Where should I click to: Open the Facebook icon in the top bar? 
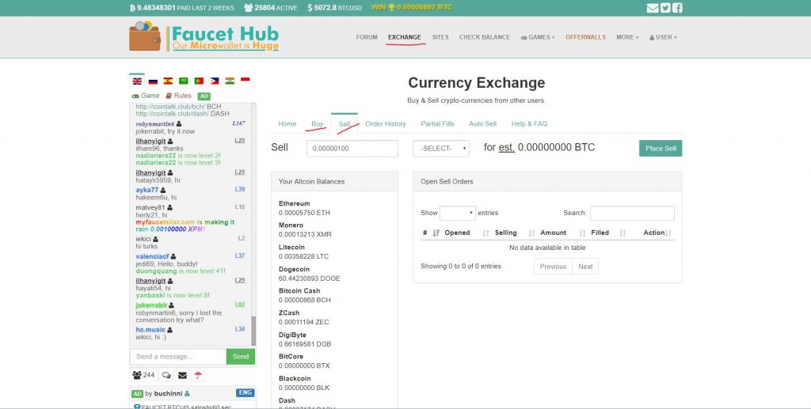pos(678,8)
